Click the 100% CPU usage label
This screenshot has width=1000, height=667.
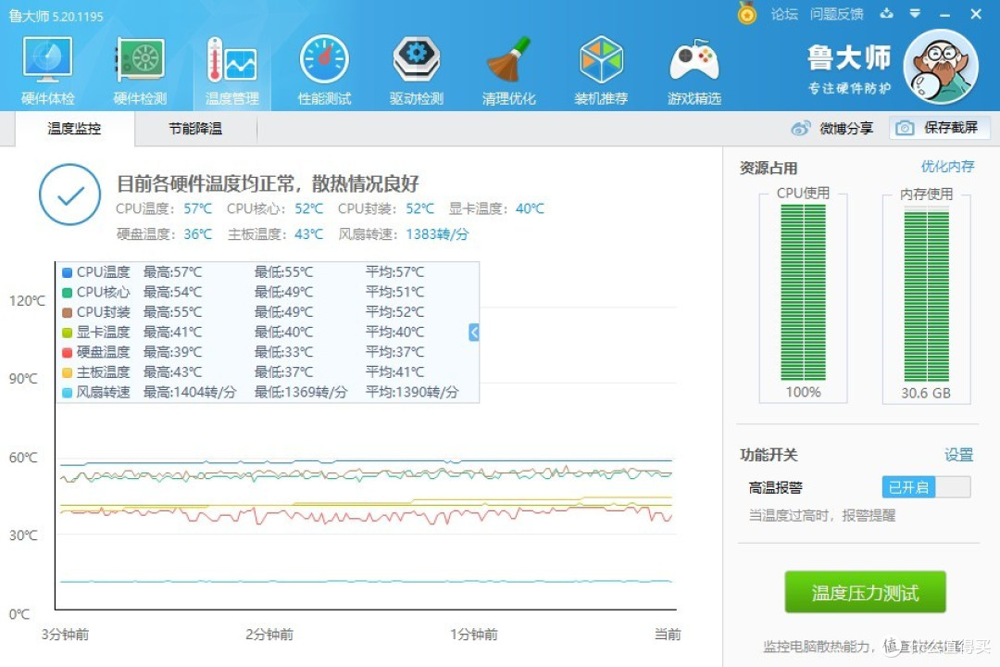click(x=803, y=392)
